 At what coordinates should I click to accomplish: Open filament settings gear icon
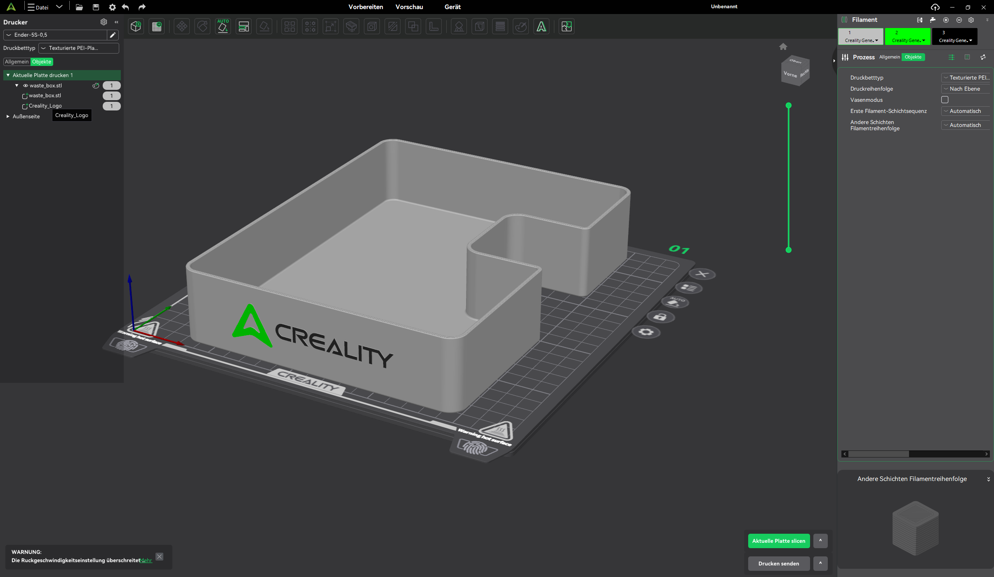971,20
